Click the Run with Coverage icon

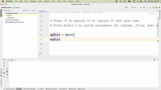147,7
